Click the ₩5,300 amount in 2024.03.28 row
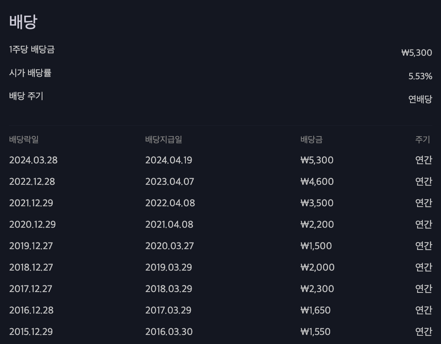This screenshot has height=344, width=441. click(317, 160)
